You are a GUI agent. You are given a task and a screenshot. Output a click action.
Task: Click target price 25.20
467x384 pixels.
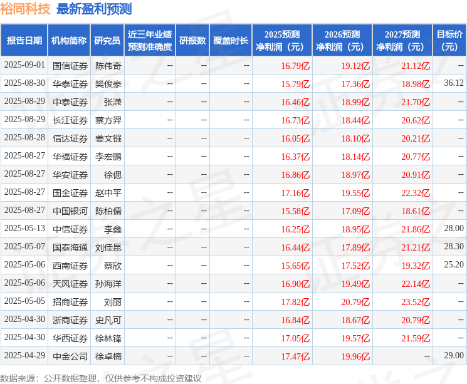coord(454,264)
